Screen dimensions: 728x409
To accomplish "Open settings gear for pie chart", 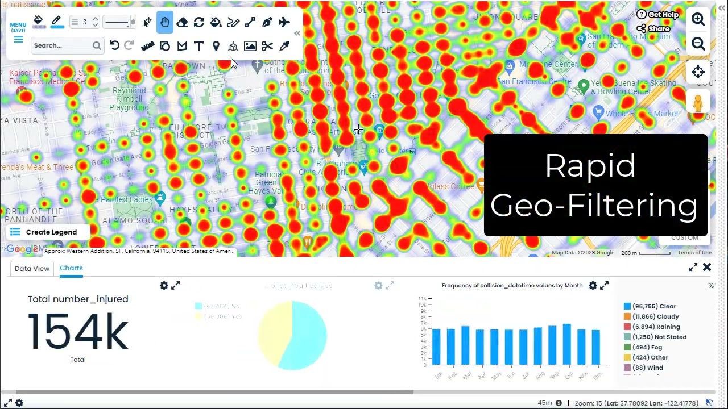I will click(378, 286).
